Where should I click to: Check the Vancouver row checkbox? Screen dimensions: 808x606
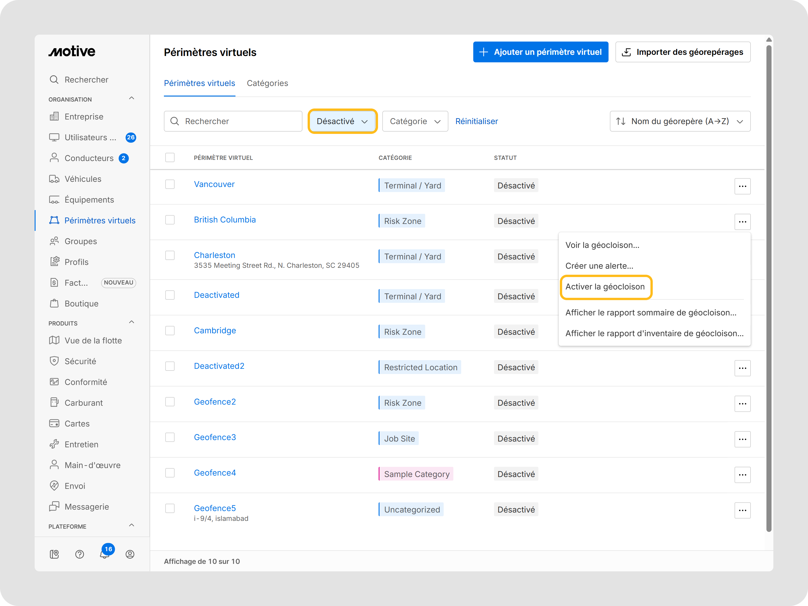pyautogui.click(x=170, y=184)
